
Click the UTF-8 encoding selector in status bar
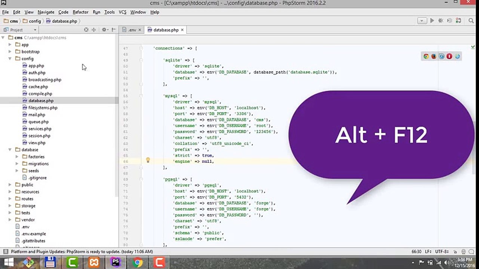pyautogui.click(x=441, y=252)
